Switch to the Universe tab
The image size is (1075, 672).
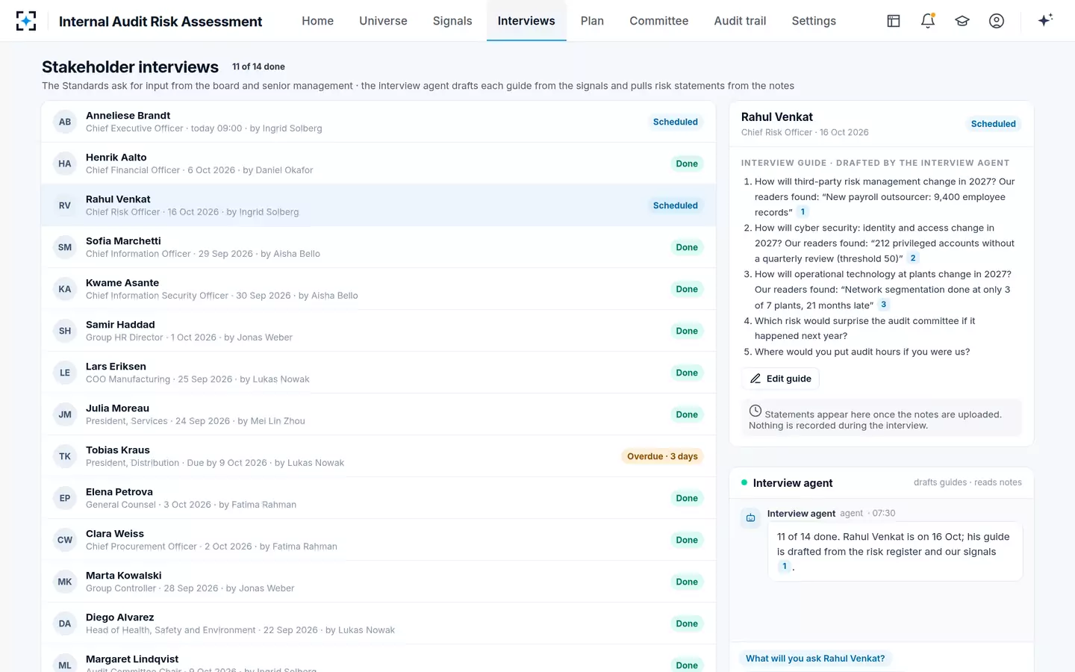[383, 21]
